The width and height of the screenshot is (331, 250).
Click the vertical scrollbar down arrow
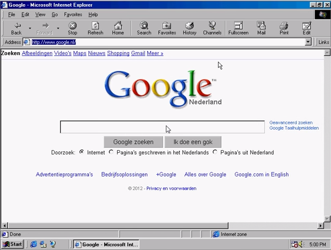[327, 219]
